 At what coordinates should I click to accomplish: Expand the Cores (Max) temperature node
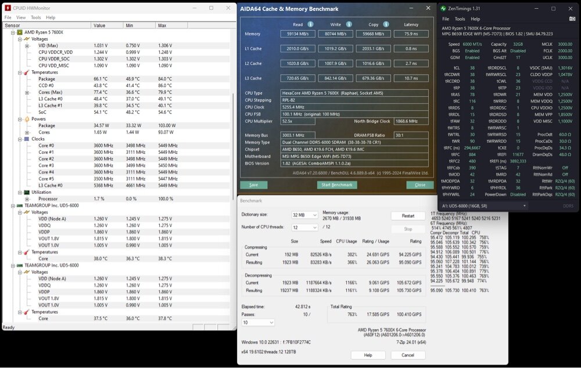(27, 92)
